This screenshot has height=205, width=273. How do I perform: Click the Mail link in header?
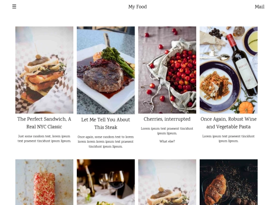259,7
